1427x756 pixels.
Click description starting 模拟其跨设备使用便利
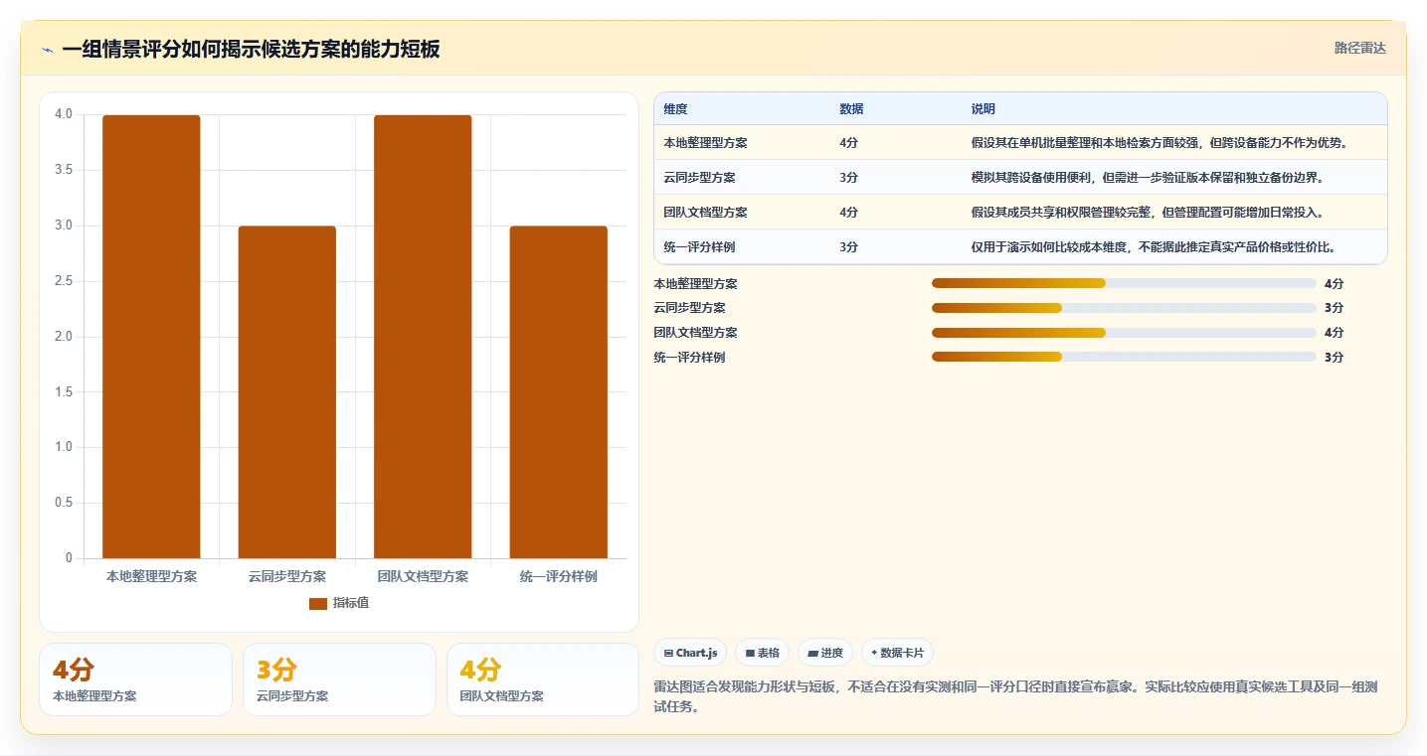point(1147,178)
